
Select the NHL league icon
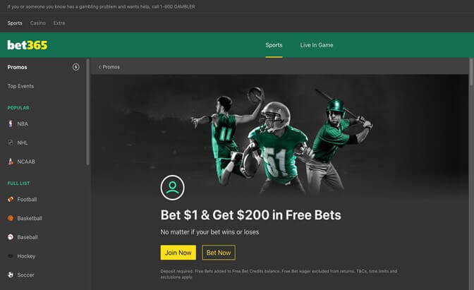(11, 143)
